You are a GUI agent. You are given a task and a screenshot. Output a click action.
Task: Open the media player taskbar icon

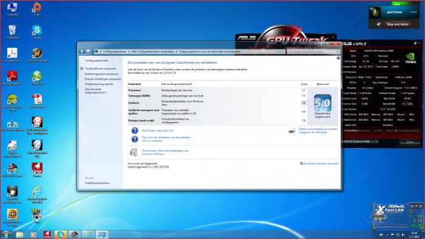point(33,234)
